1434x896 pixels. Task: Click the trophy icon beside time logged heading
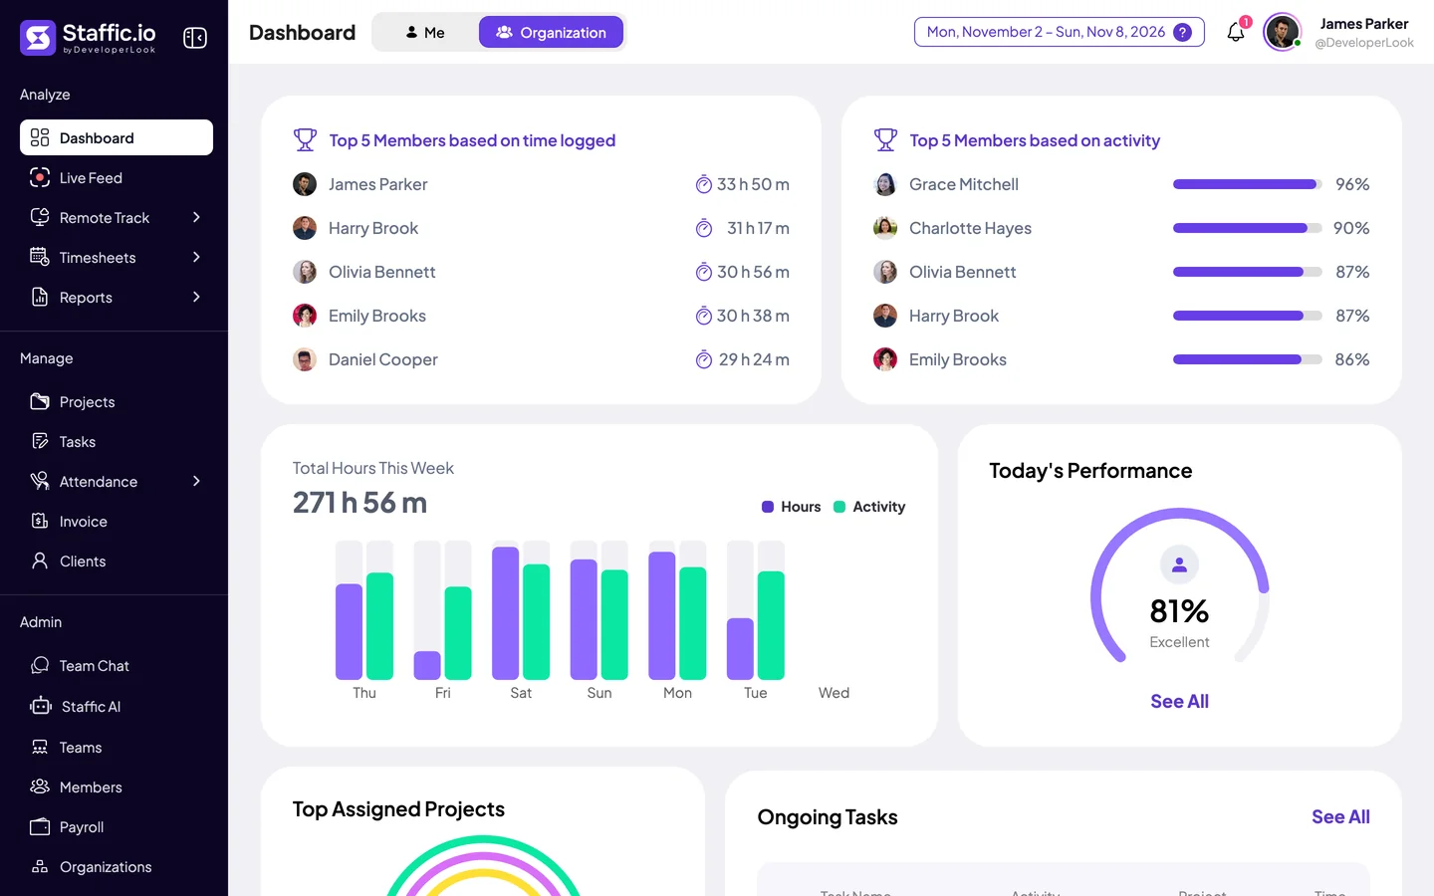click(x=305, y=140)
